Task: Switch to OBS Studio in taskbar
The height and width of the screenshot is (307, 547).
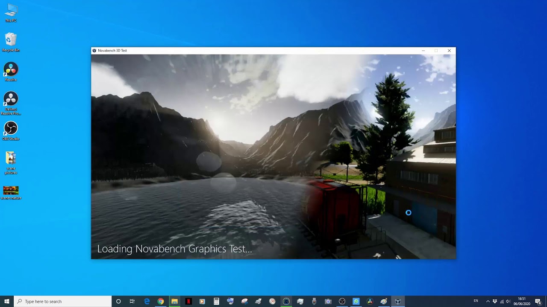Action: click(342, 301)
